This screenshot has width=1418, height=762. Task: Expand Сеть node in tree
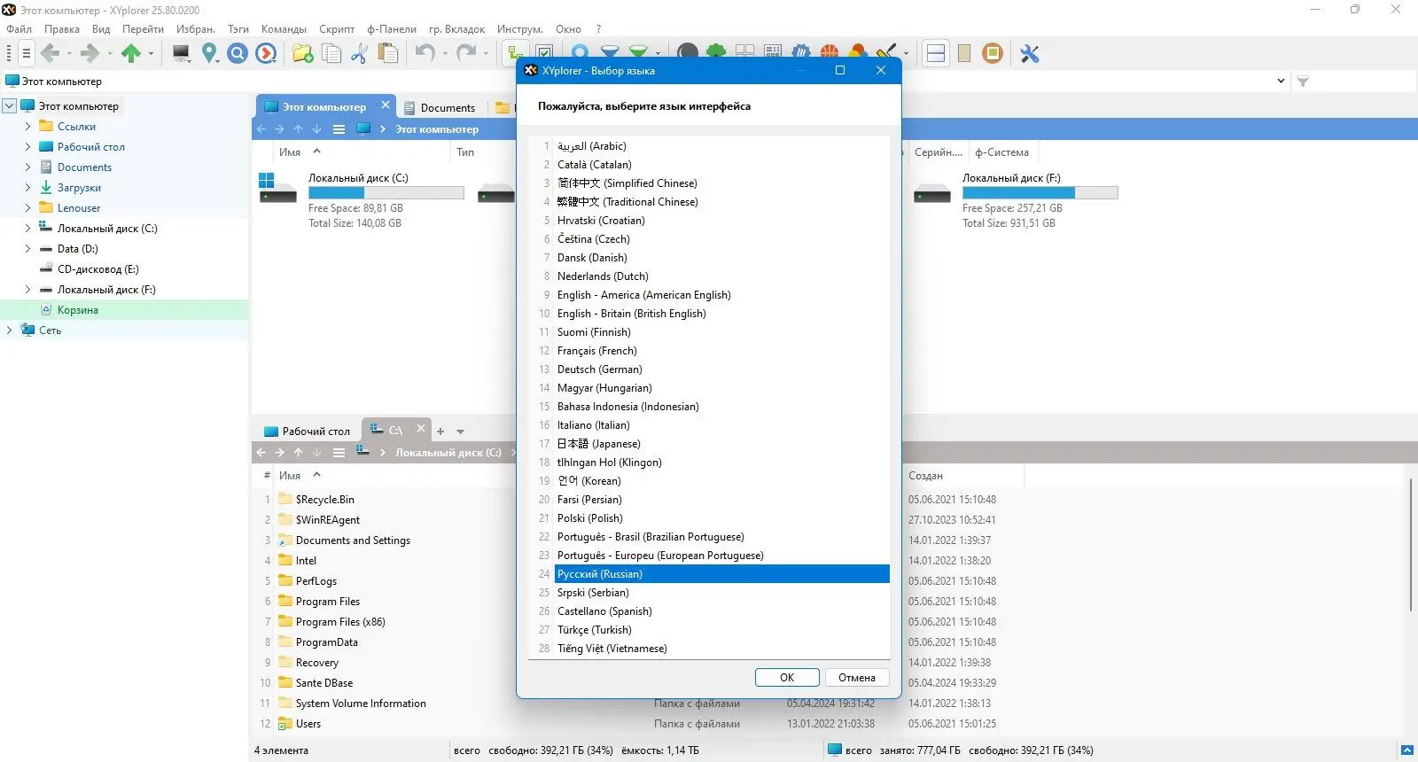point(10,330)
